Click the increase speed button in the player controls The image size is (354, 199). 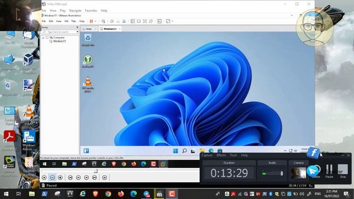pyautogui.click(x=86, y=178)
